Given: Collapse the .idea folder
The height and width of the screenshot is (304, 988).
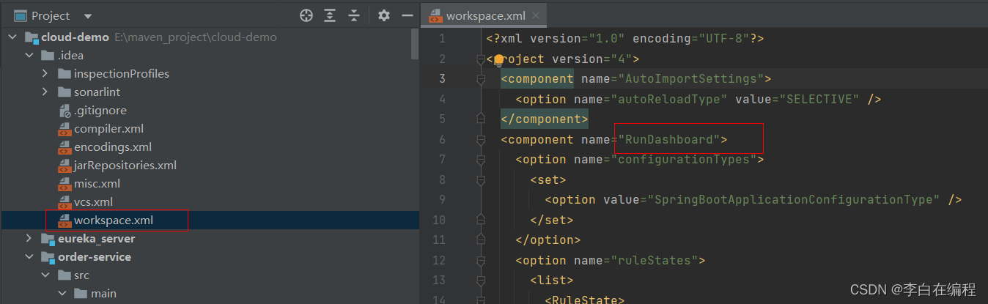Looking at the screenshot, I should [x=29, y=55].
